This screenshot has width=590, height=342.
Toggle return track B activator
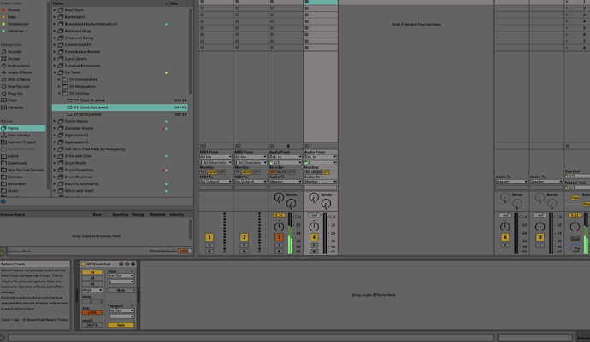click(x=540, y=237)
